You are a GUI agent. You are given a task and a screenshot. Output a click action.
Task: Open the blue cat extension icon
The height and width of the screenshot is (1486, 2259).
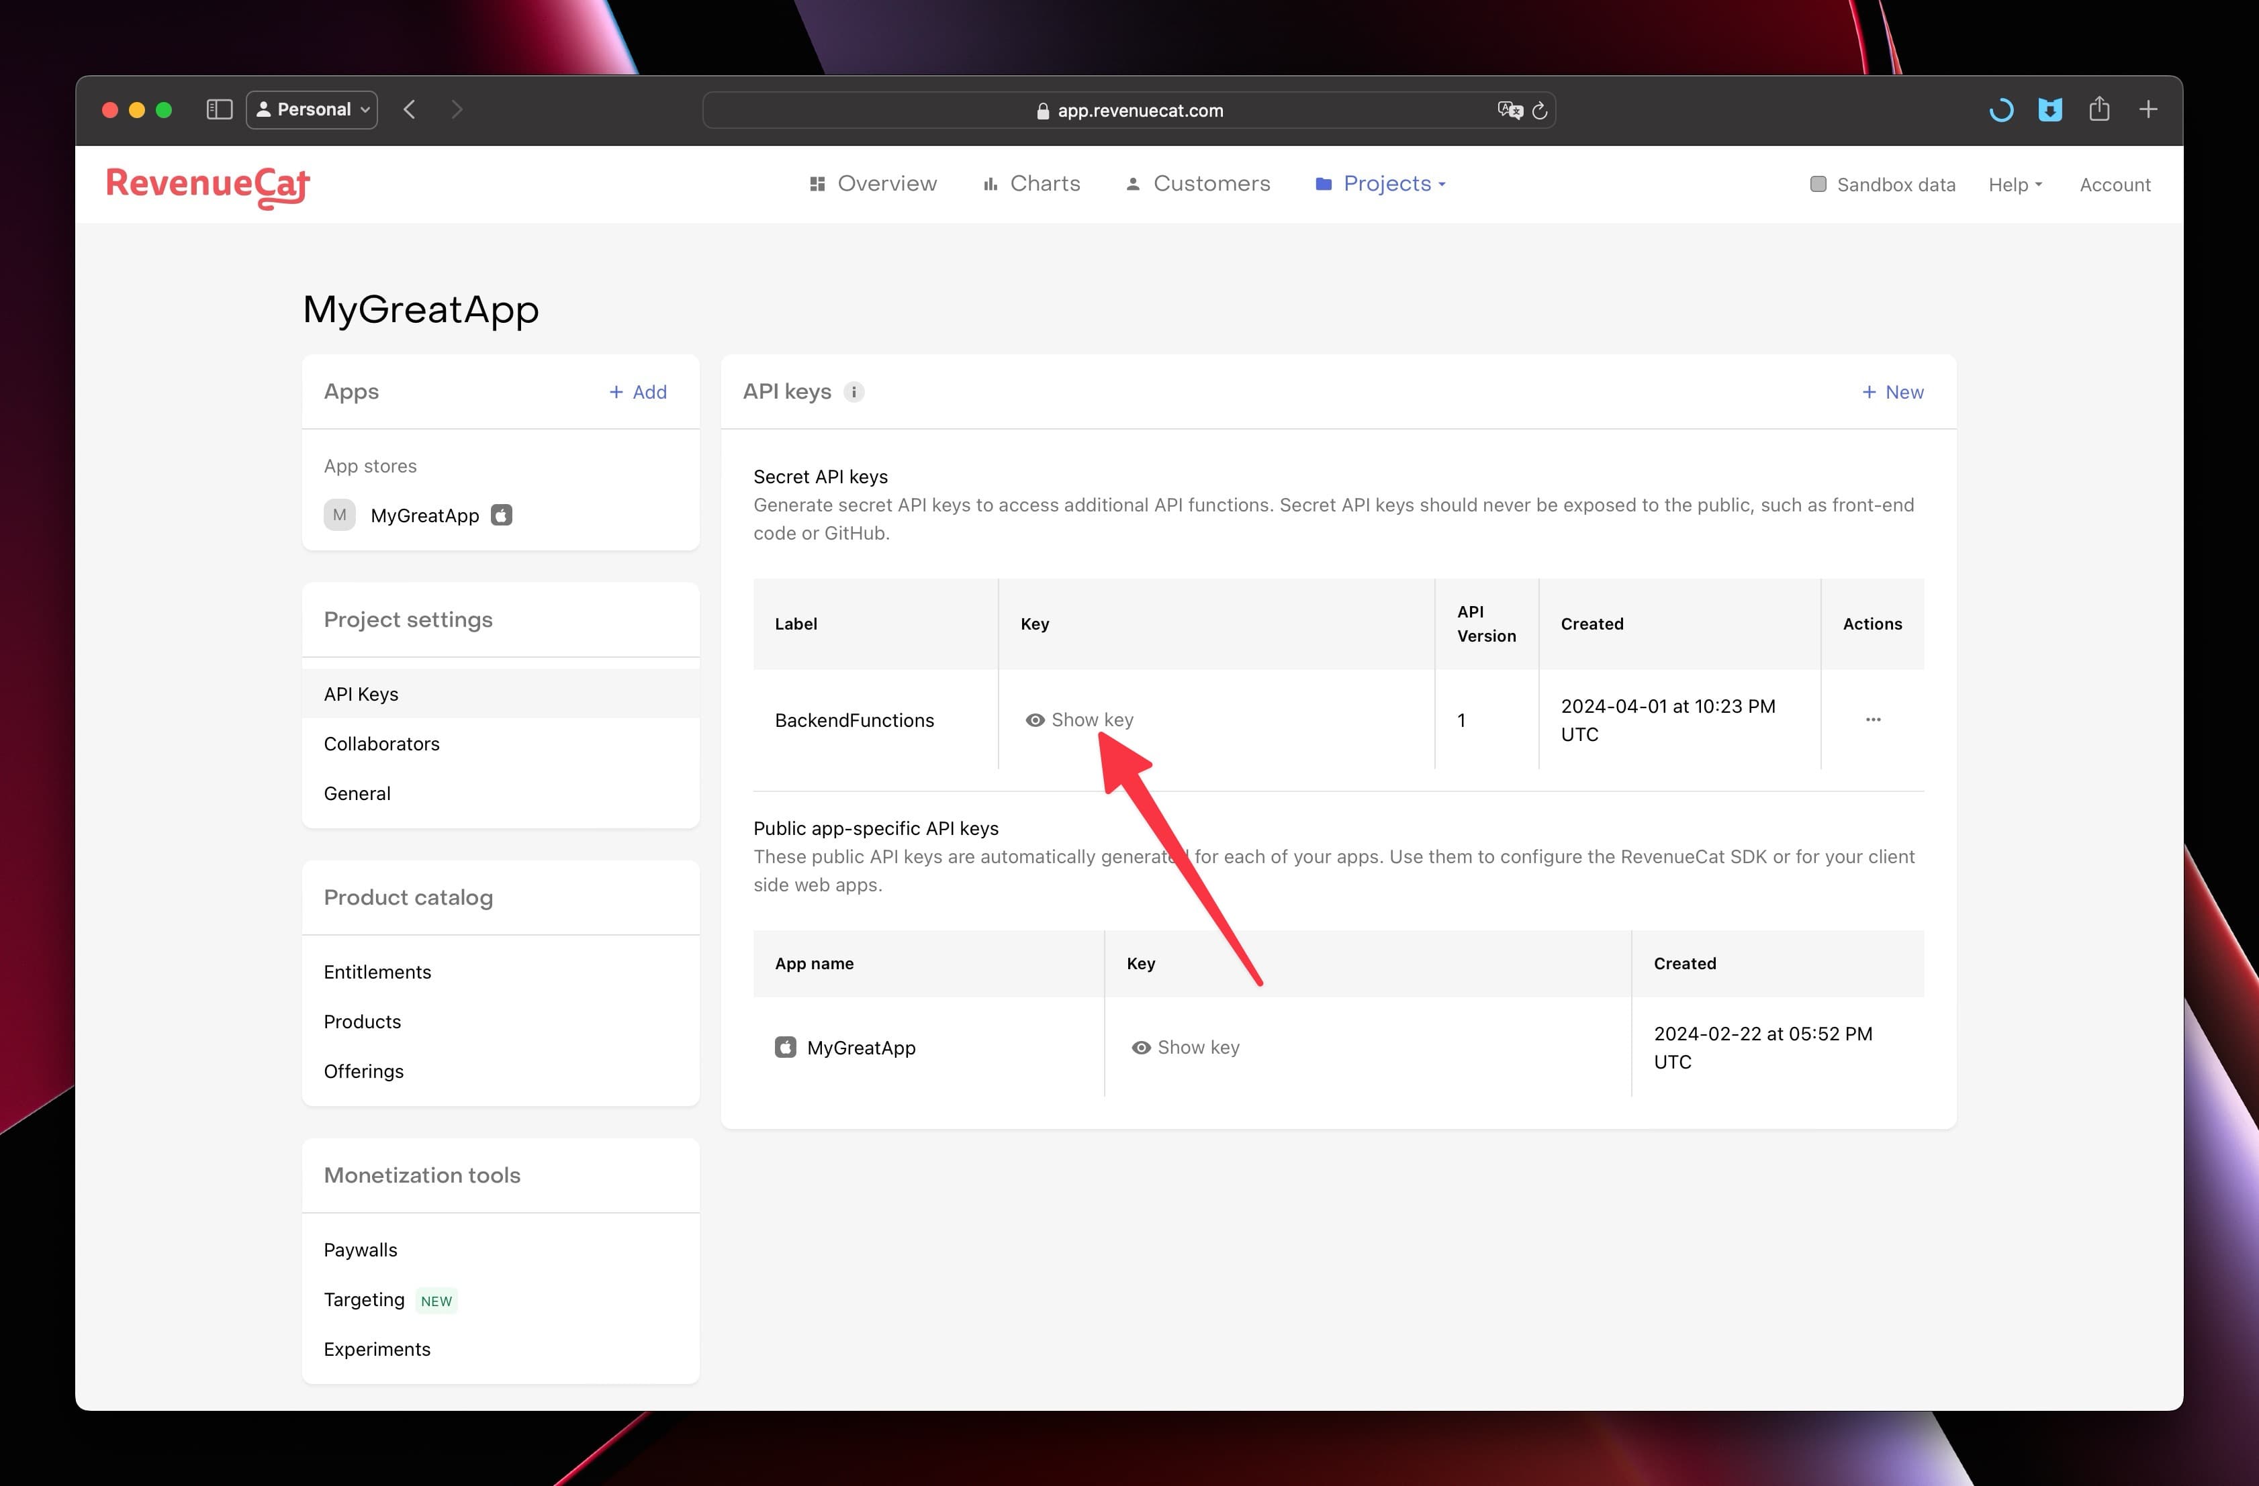pyautogui.click(x=2050, y=110)
